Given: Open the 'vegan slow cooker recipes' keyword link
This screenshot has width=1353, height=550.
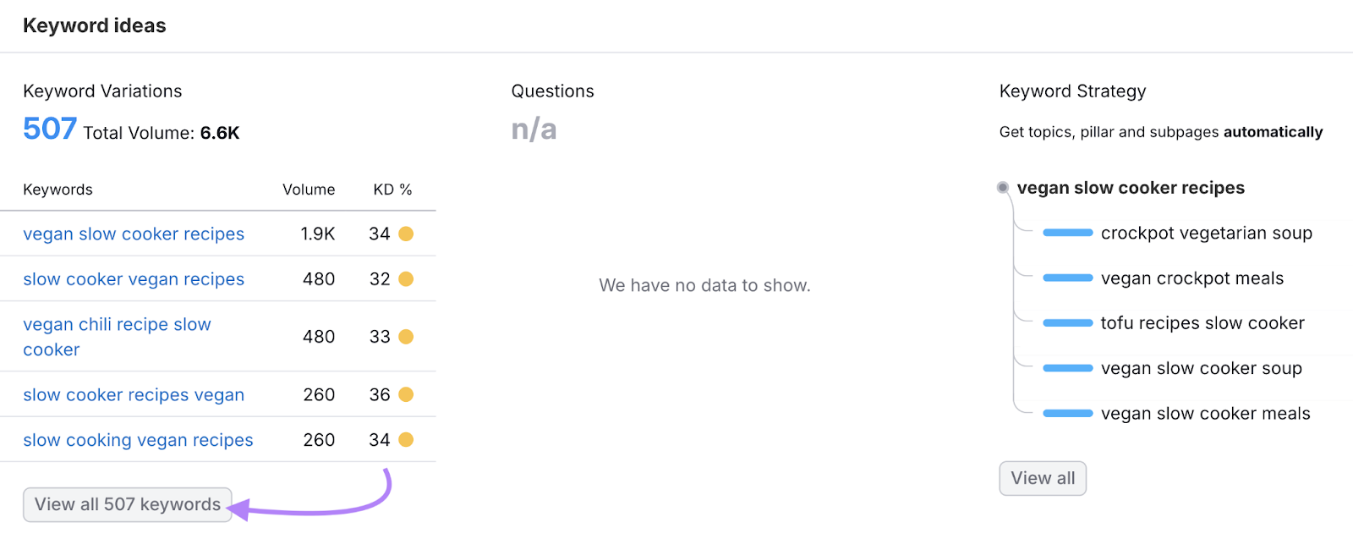Looking at the screenshot, I should 134,234.
